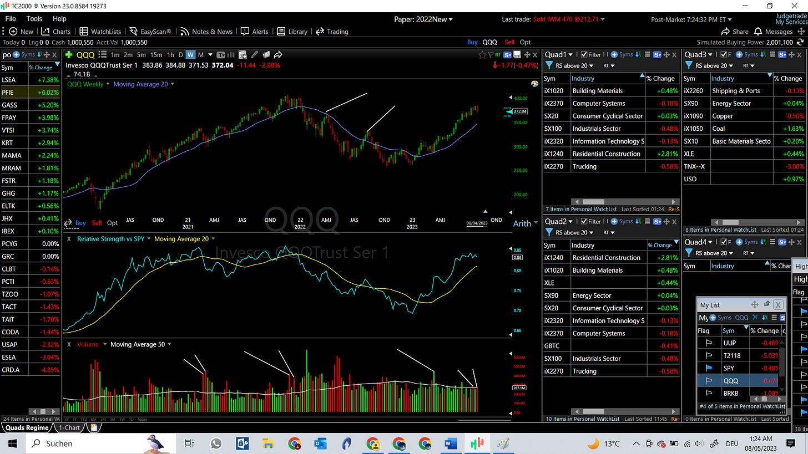Screen dimensions: 808x454
Task: Add a new chart with the green plus icon
Action: [69, 54]
